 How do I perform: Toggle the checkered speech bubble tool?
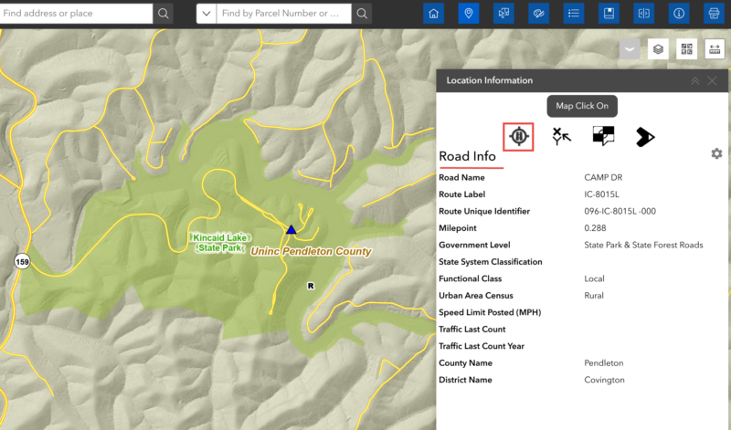tap(603, 136)
